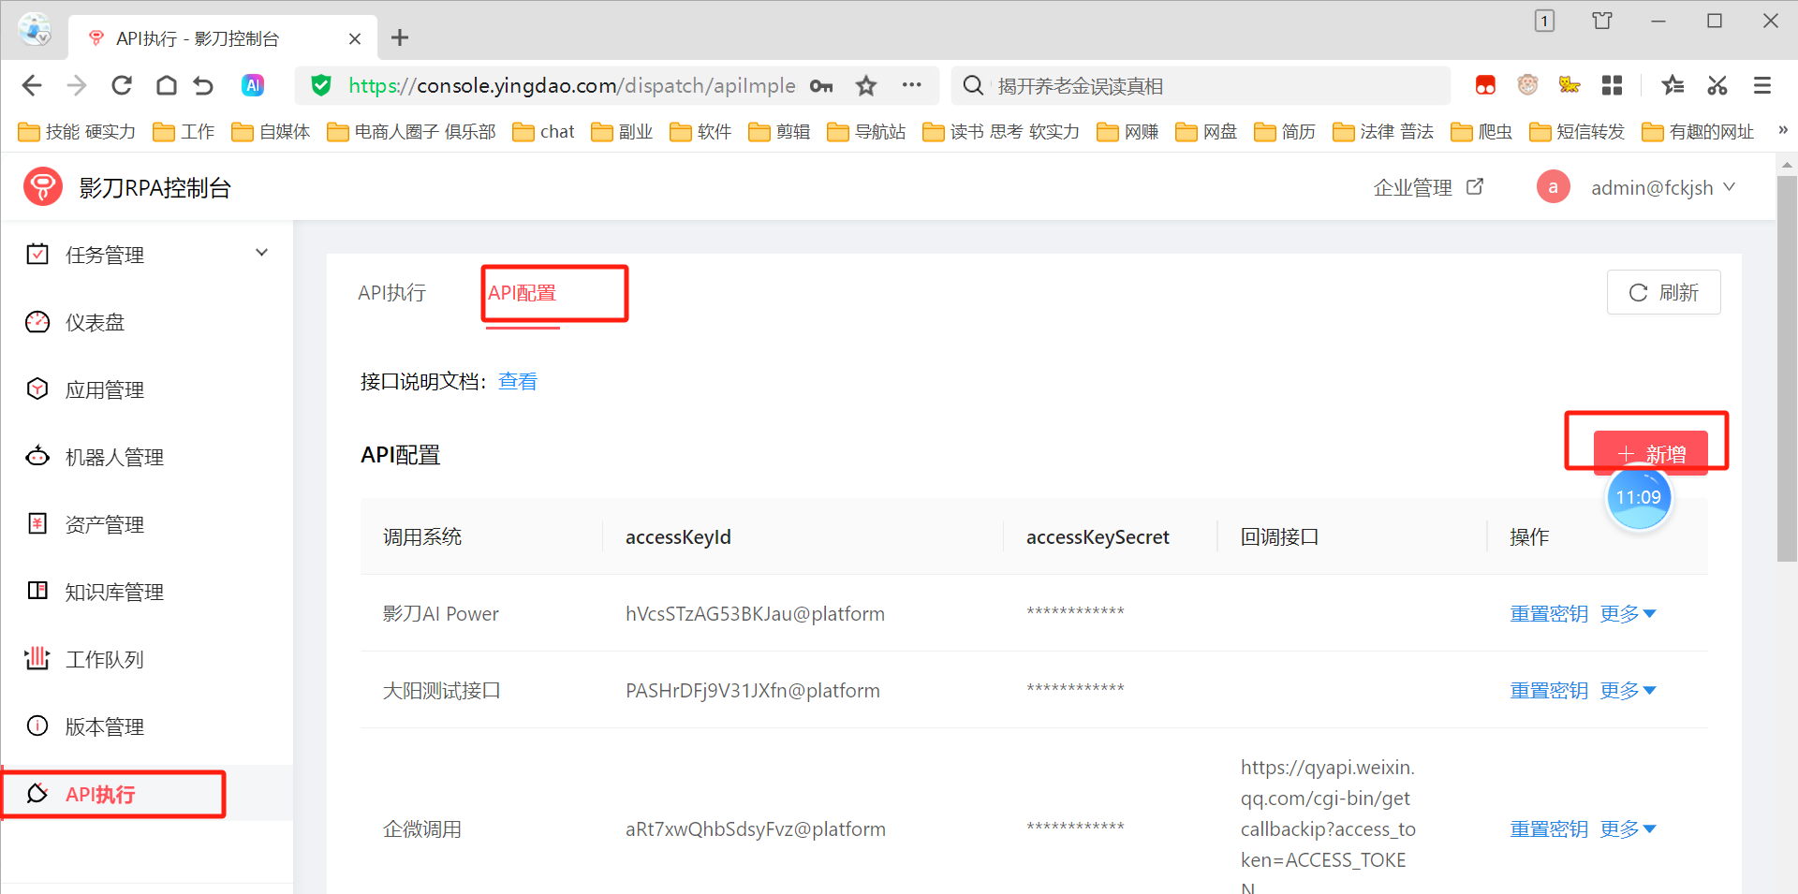Viewport: 1798px width, 894px height.
Task: Expand 更多 menu for 企微调用 row
Action: pos(1629,829)
